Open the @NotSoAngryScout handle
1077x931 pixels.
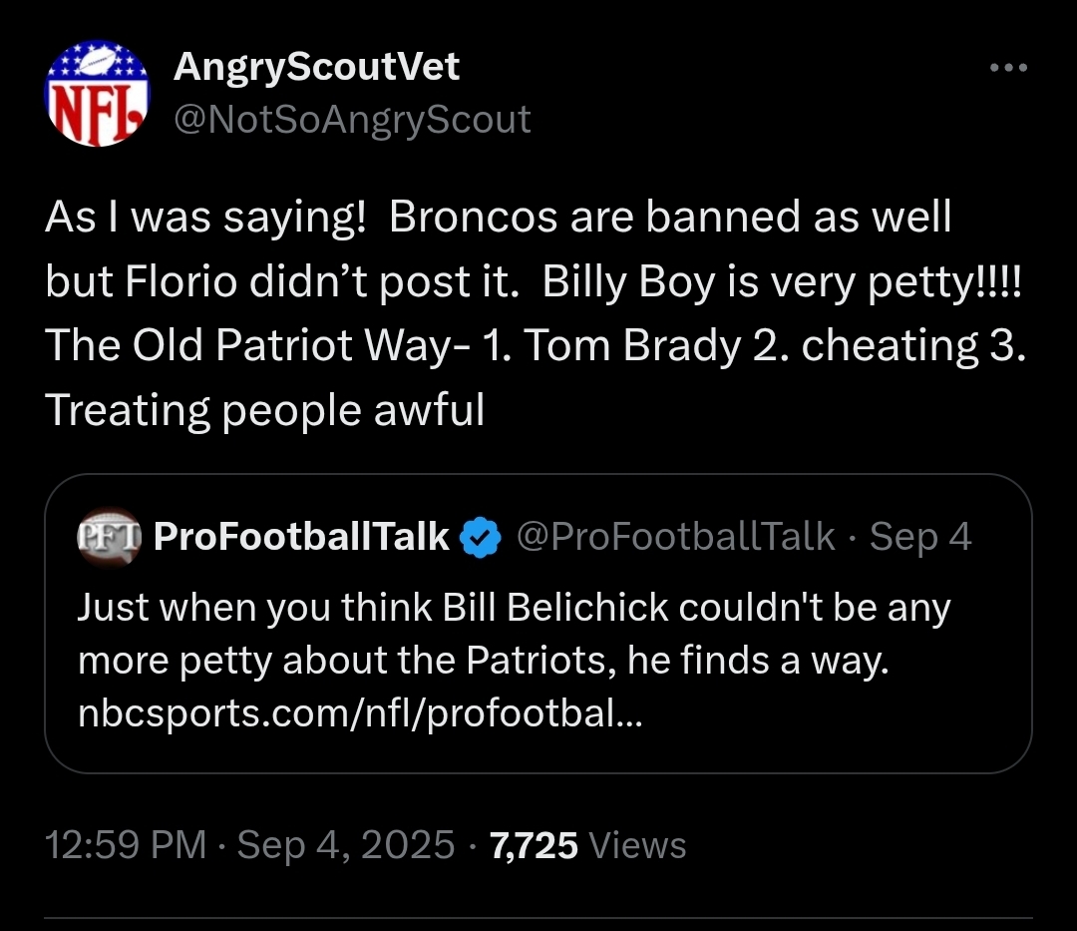[x=352, y=120]
